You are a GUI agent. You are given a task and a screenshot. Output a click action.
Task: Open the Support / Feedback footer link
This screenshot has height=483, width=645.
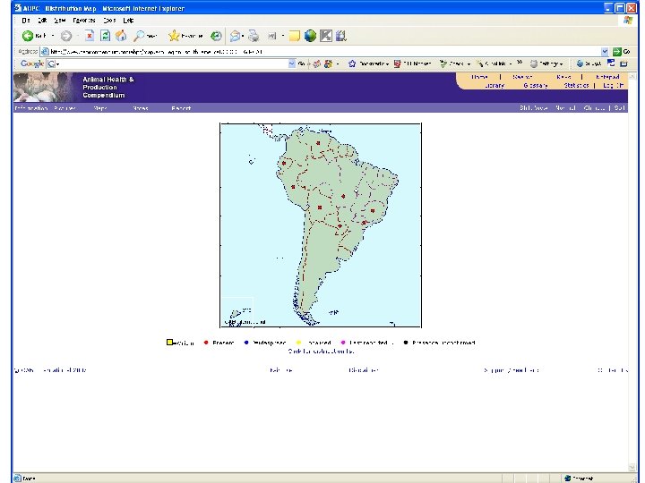(x=512, y=370)
